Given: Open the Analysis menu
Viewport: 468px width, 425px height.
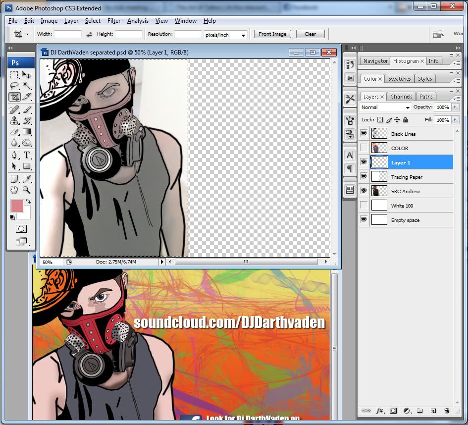Looking at the screenshot, I should [138, 21].
